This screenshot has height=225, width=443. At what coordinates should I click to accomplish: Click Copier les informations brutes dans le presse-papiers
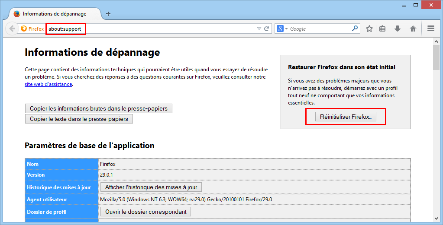tap(99, 109)
